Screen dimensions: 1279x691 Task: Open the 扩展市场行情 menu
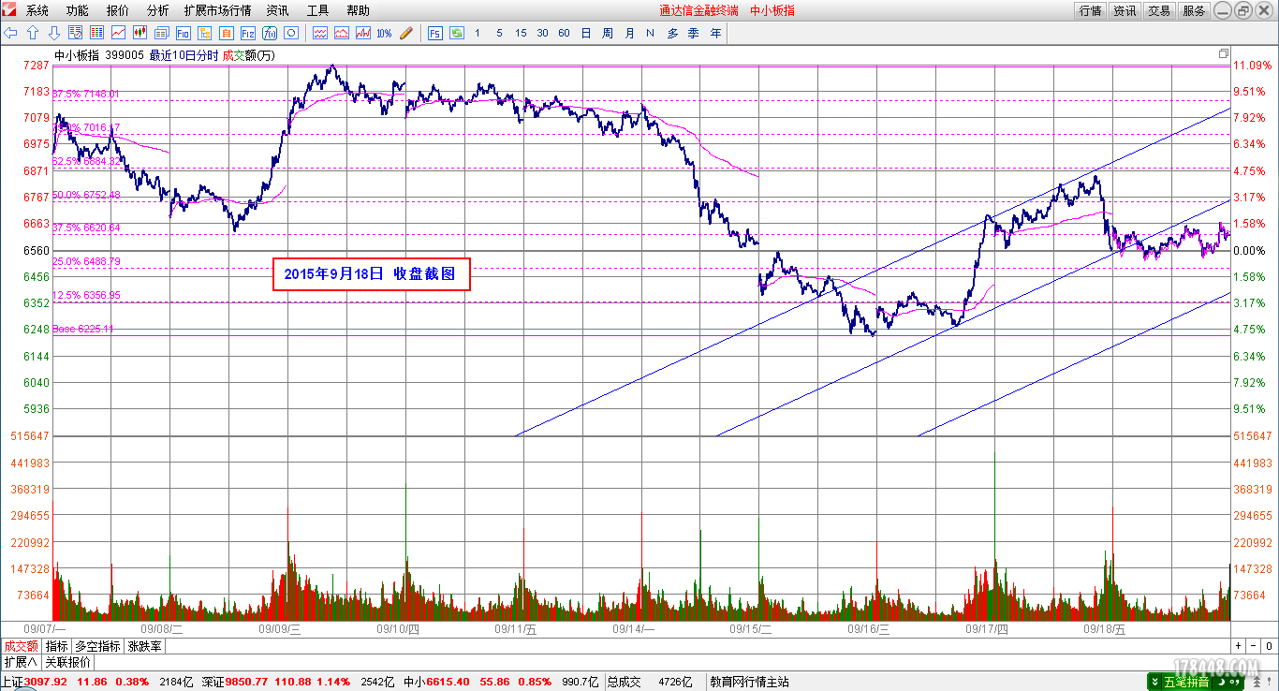pos(217,10)
